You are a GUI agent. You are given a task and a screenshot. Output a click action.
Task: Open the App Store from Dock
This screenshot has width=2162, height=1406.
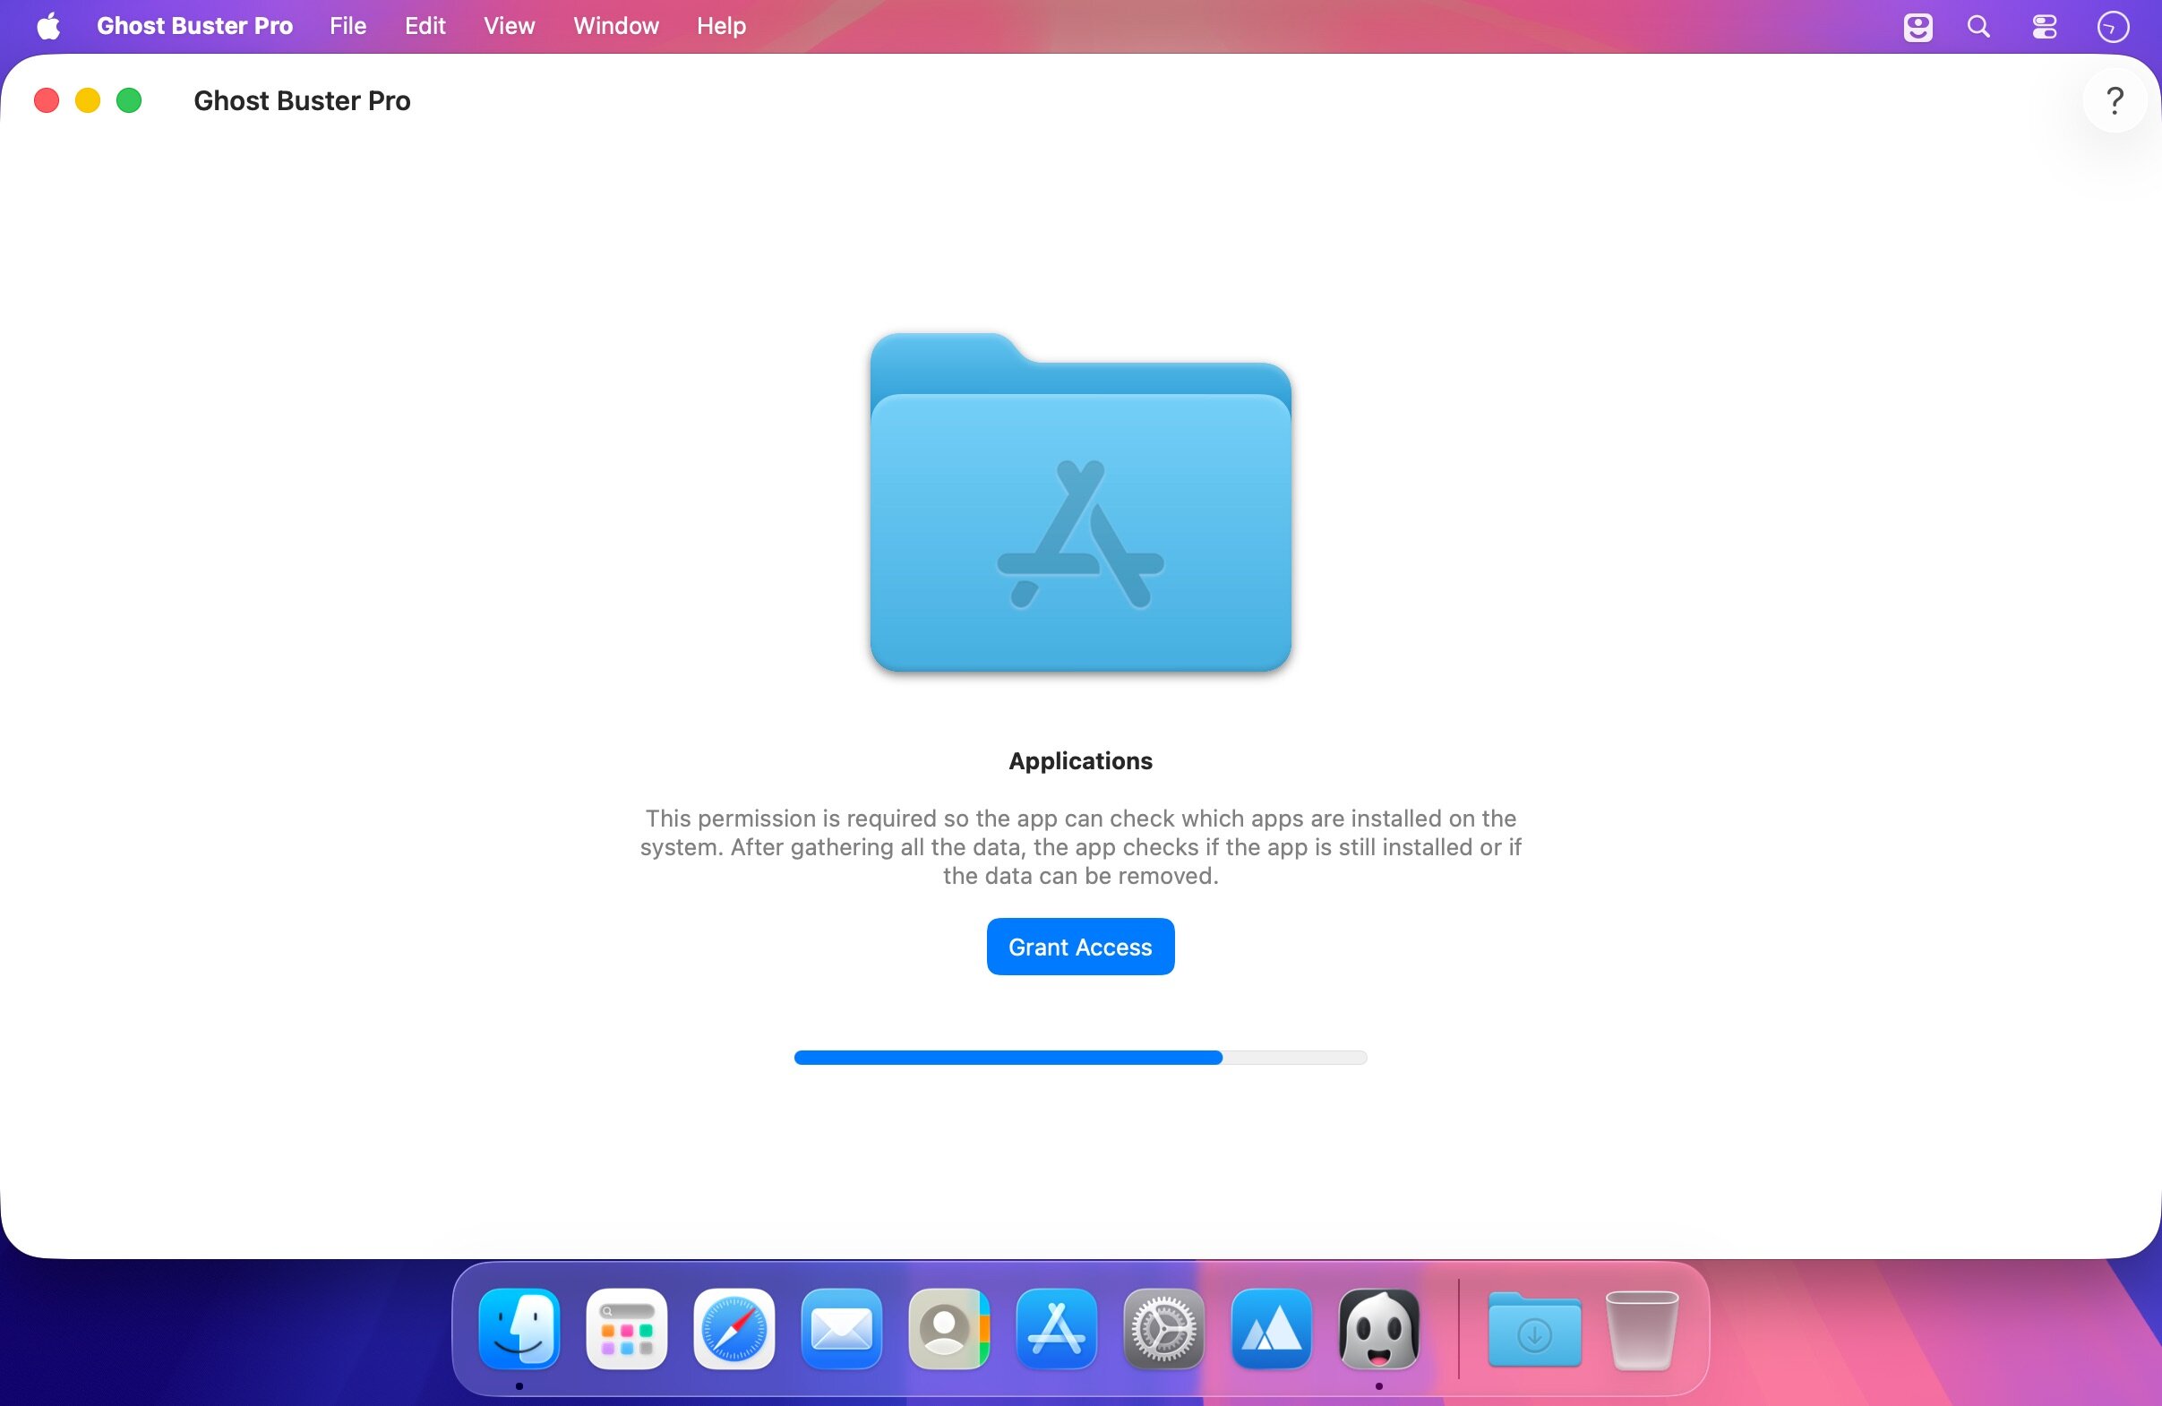(x=1057, y=1329)
